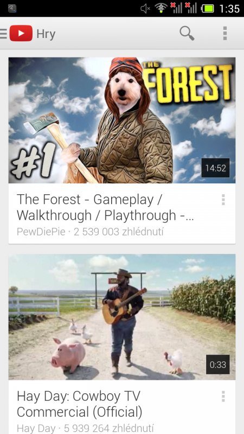This screenshot has height=434, width=244.
Task: Open options for Hay Day video
Action: click(x=223, y=397)
